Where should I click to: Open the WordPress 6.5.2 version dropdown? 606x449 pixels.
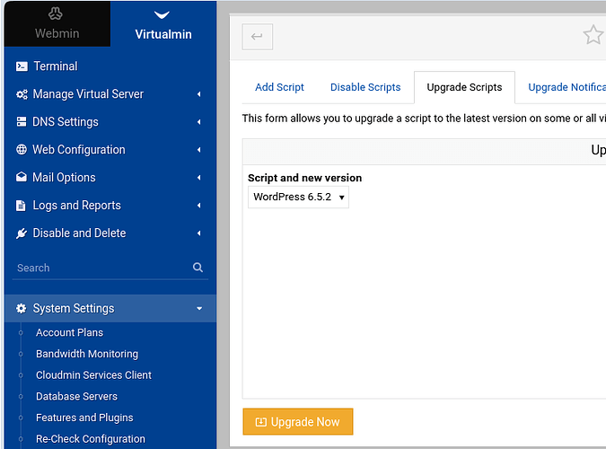(298, 198)
